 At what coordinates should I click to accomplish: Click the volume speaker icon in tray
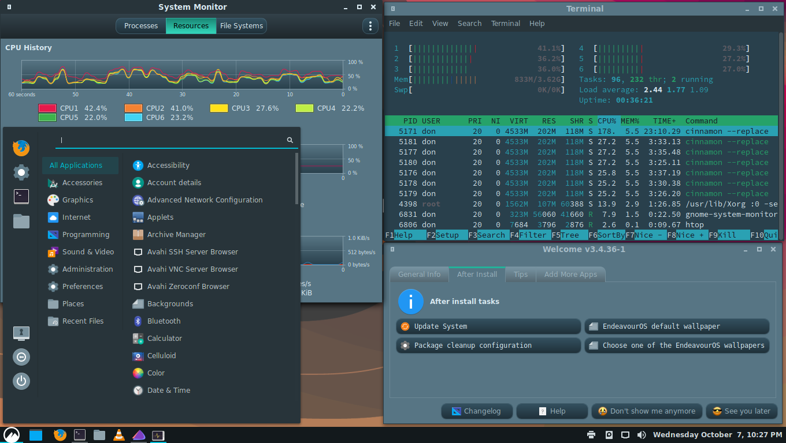tap(642, 435)
